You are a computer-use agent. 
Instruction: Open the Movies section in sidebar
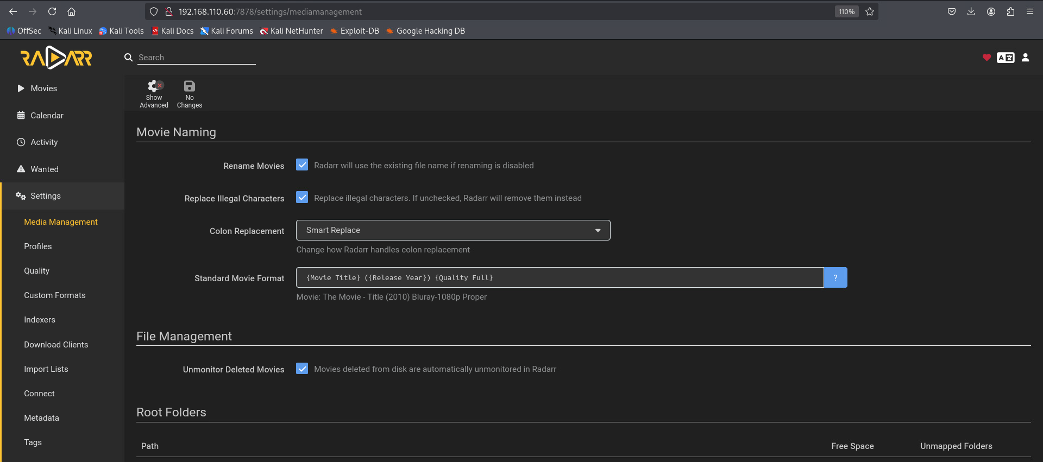click(43, 88)
